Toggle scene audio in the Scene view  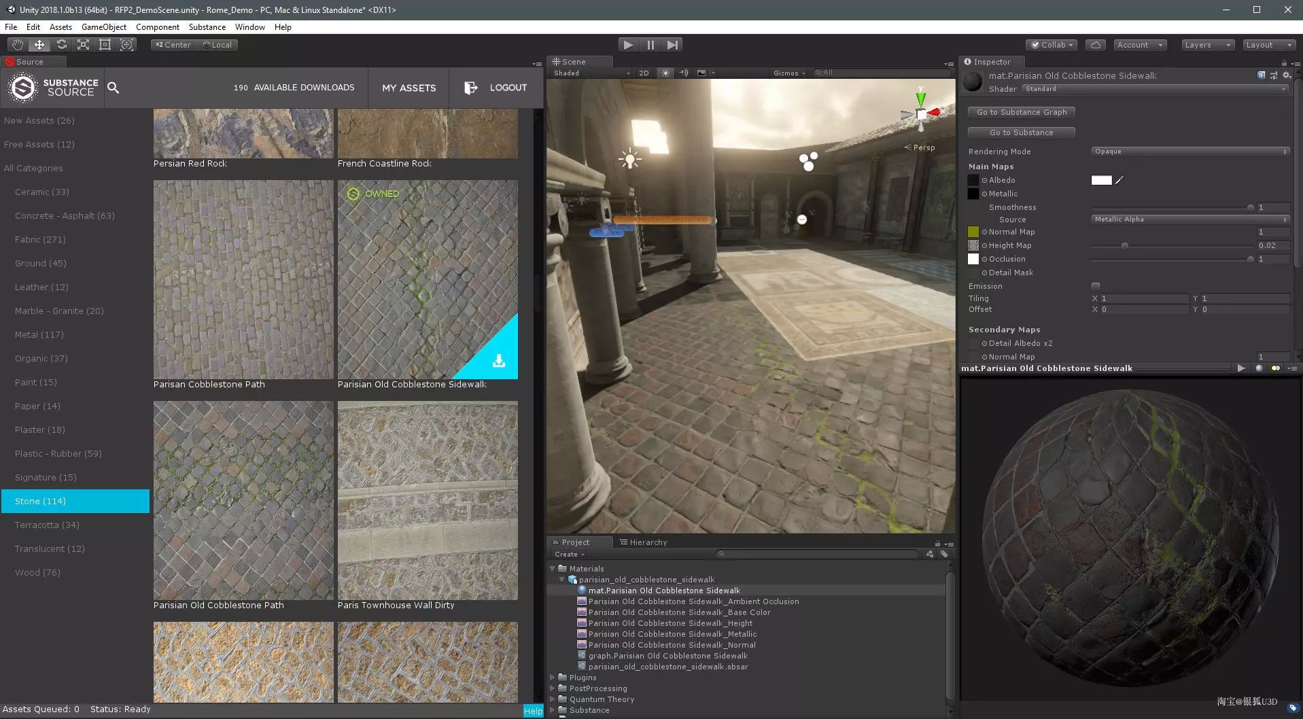[x=684, y=73]
